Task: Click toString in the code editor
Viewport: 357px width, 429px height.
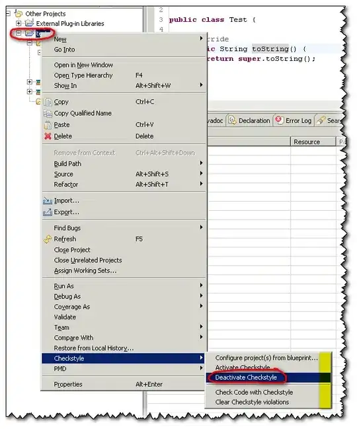Action: 270,49
